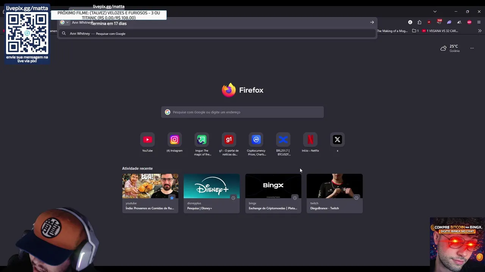Screen dimensions: 485x272
Task: Click the go arrow in address bar
Action: [x=372, y=22]
